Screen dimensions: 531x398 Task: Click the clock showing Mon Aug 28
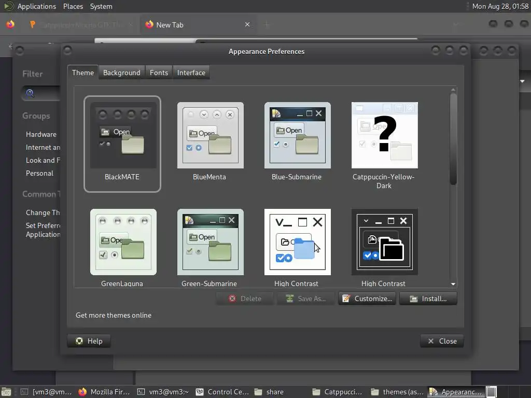[x=500, y=6]
